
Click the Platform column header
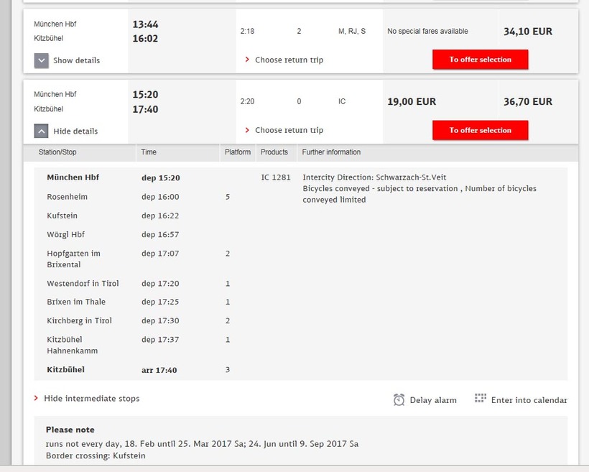[238, 152]
